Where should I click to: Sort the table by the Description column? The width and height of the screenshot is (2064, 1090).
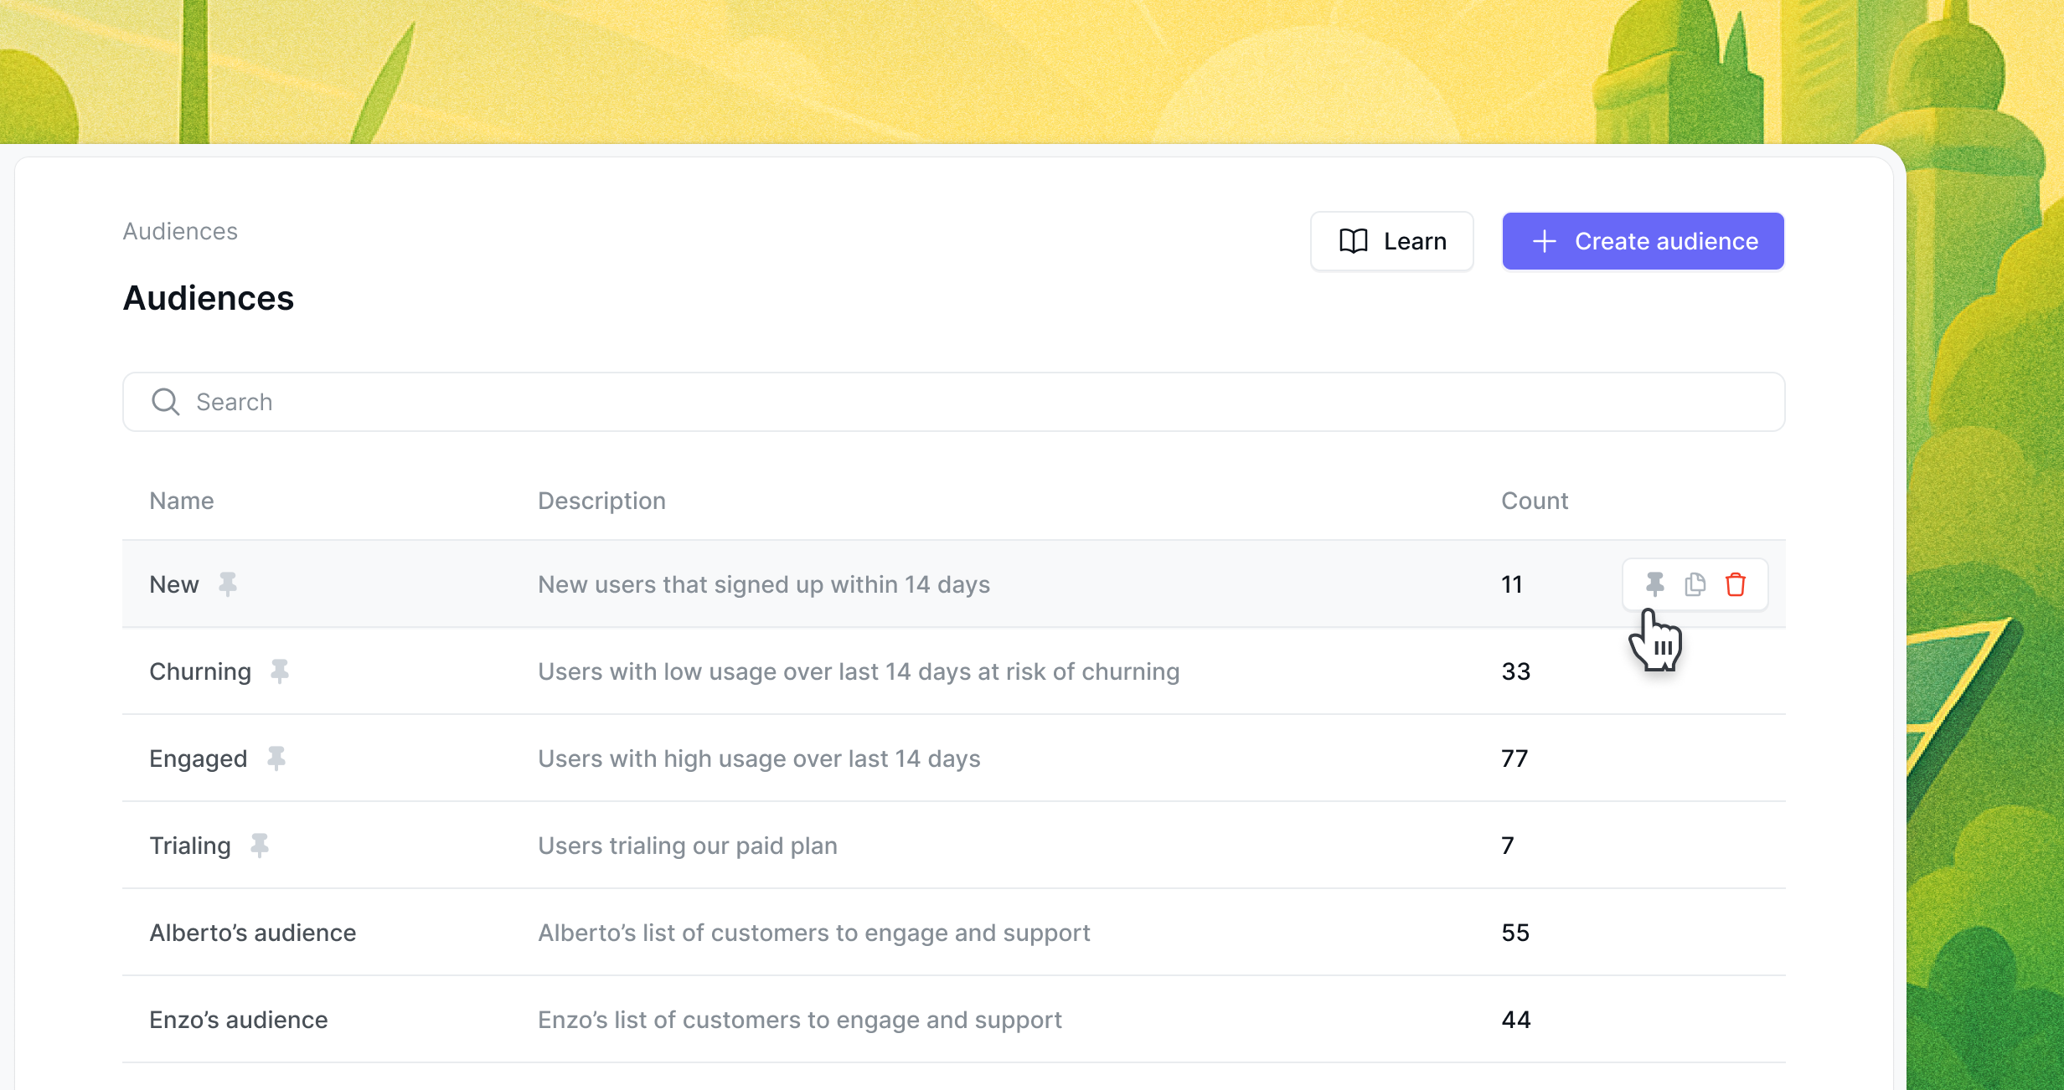pyautogui.click(x=601, y=501)
